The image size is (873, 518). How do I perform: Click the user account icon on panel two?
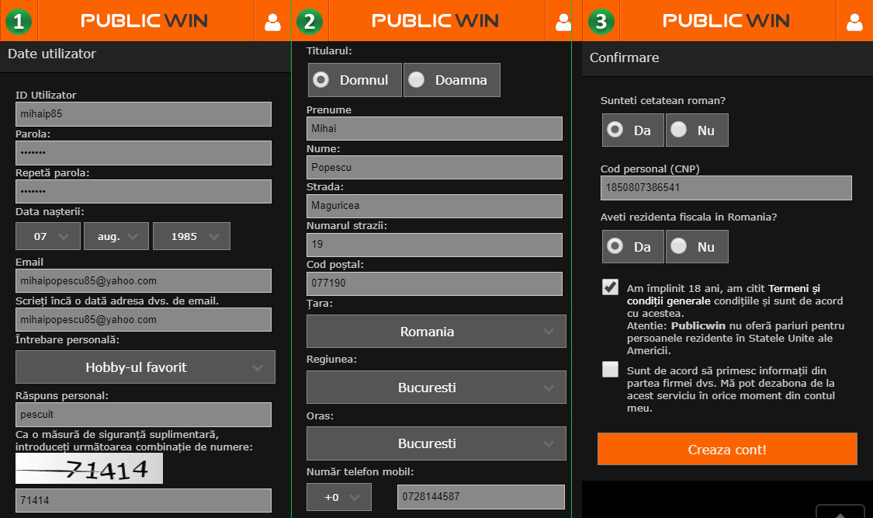[x=563, y=21]
